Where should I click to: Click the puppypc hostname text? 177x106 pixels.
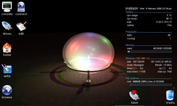(x=132, y=9)
